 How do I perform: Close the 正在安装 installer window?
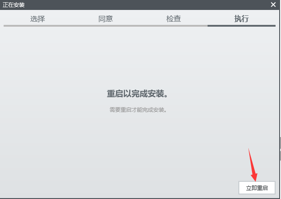[x=273, y=5]
